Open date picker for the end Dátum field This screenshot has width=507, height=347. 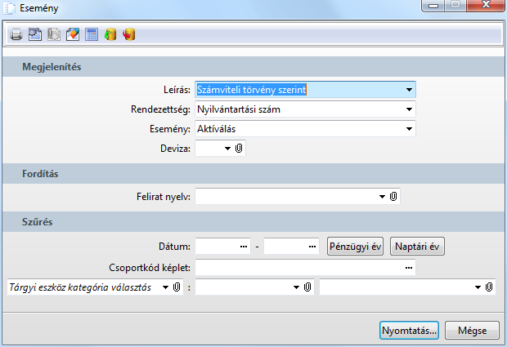312,247
